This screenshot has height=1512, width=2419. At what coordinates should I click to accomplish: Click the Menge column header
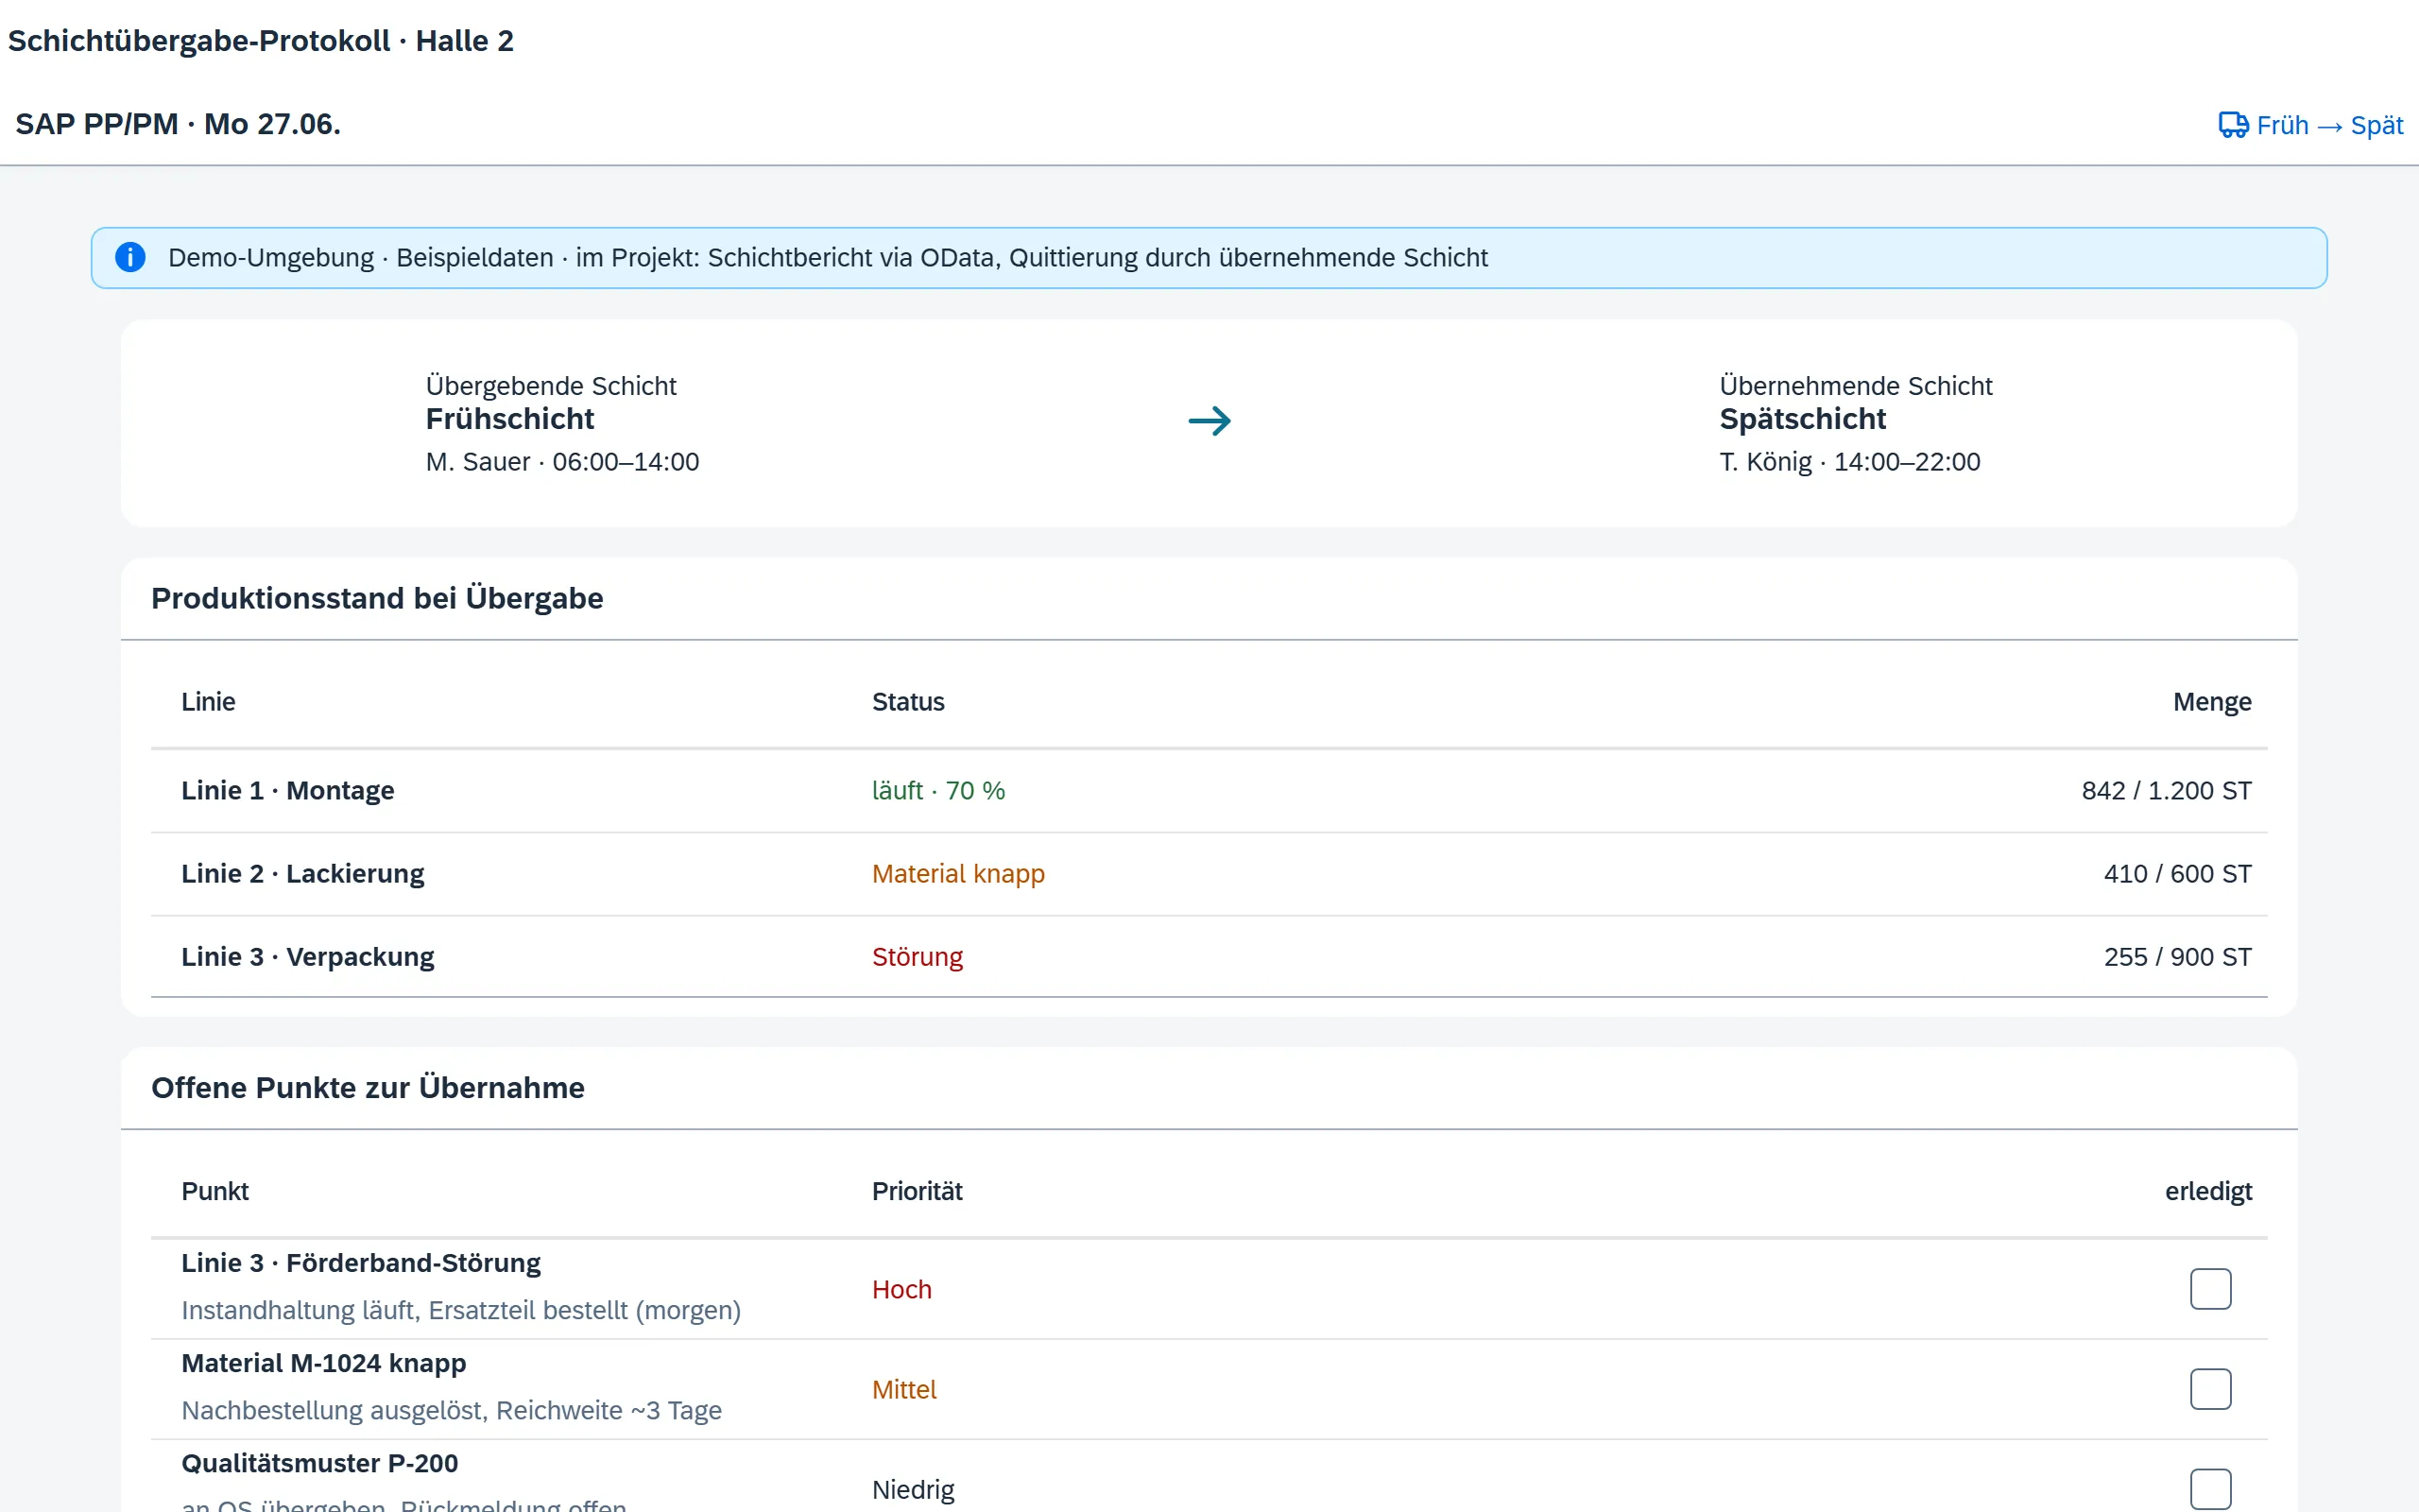coord(2212,702)
